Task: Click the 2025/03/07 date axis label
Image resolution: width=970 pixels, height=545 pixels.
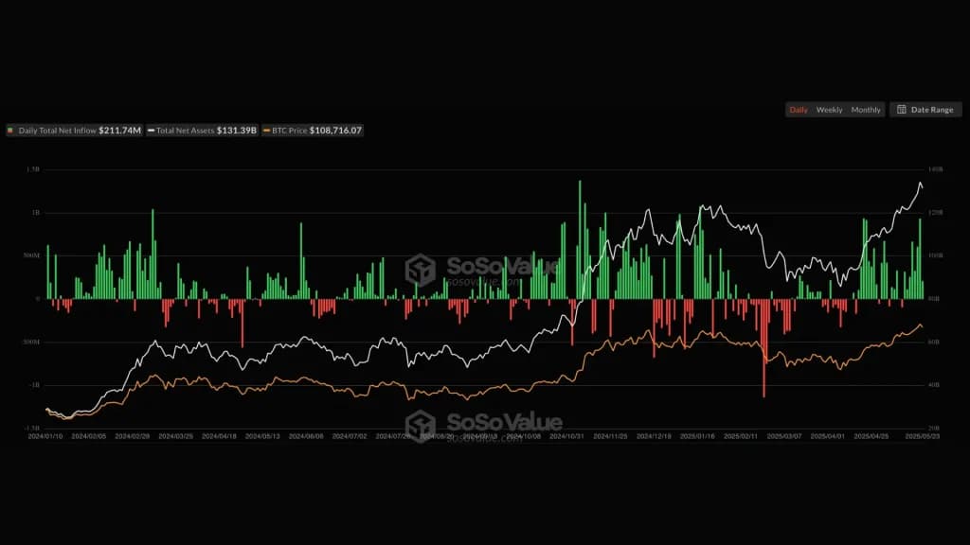Action: click(x=784, y=436)
